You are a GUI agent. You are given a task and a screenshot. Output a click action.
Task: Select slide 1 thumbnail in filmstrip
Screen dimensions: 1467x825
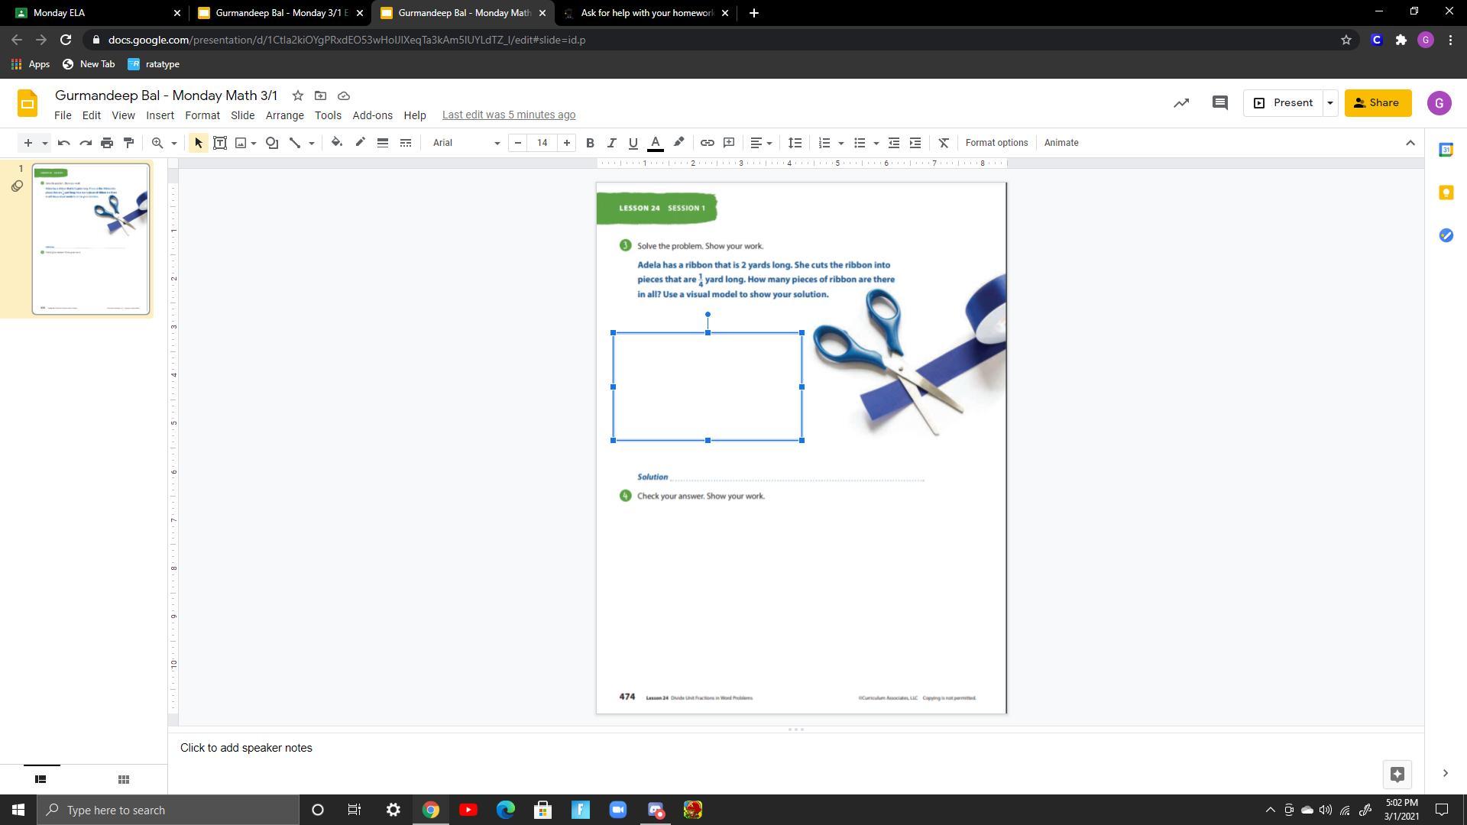[x=90, y=238]
